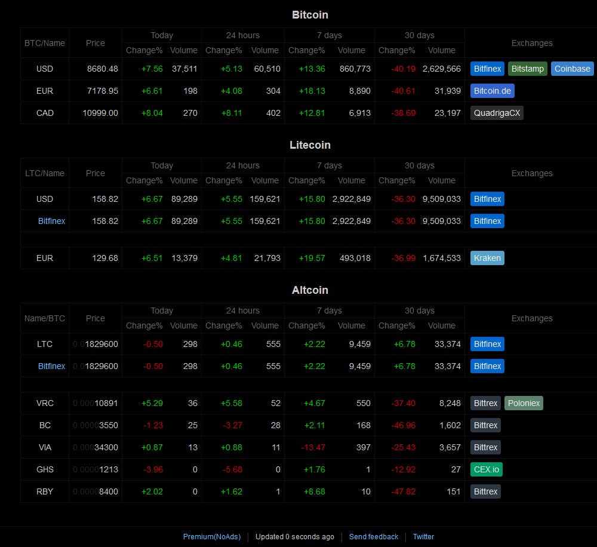Click Bitfinex badge in Altcoin Bitfinex sub-row

click(x=487, y=366)
